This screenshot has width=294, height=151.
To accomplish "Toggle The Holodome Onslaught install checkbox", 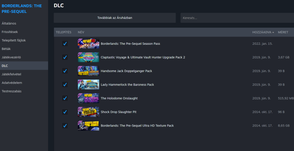I will pos(65,98).
